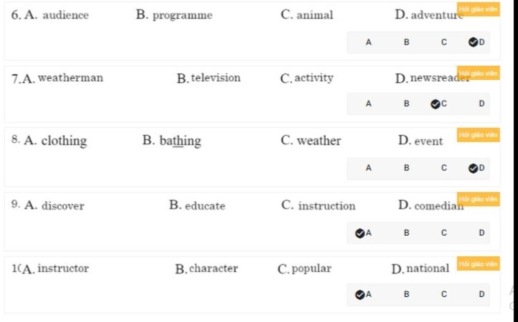The image size is (518, 322).
Task: Choose answer D for question 7
Action: [x=482, y=104]
